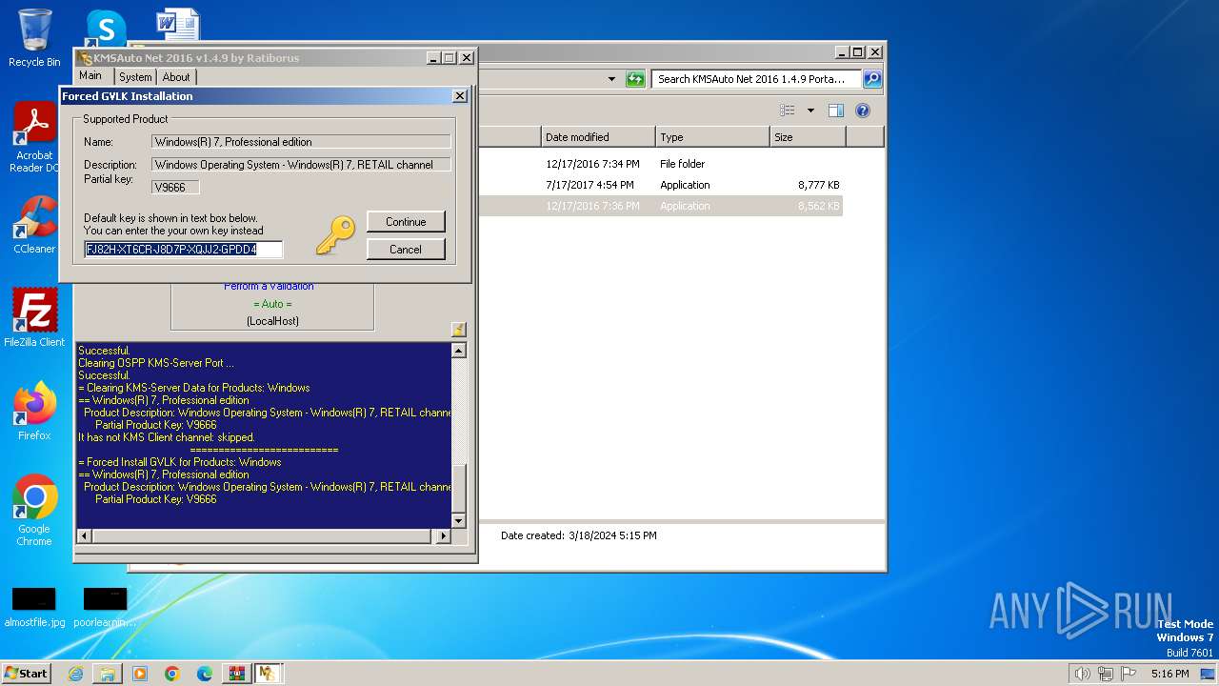Open the Recycle Bin desktop icon

34,38
